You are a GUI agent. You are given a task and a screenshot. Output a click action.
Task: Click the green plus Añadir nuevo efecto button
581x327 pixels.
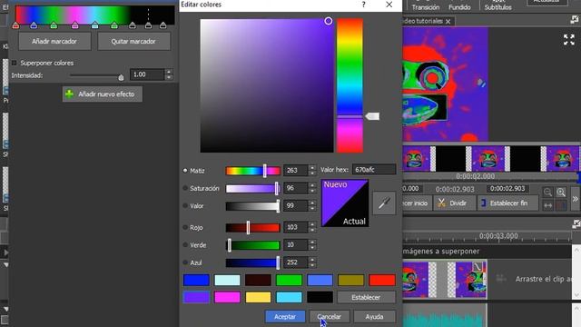click(103, 94)
